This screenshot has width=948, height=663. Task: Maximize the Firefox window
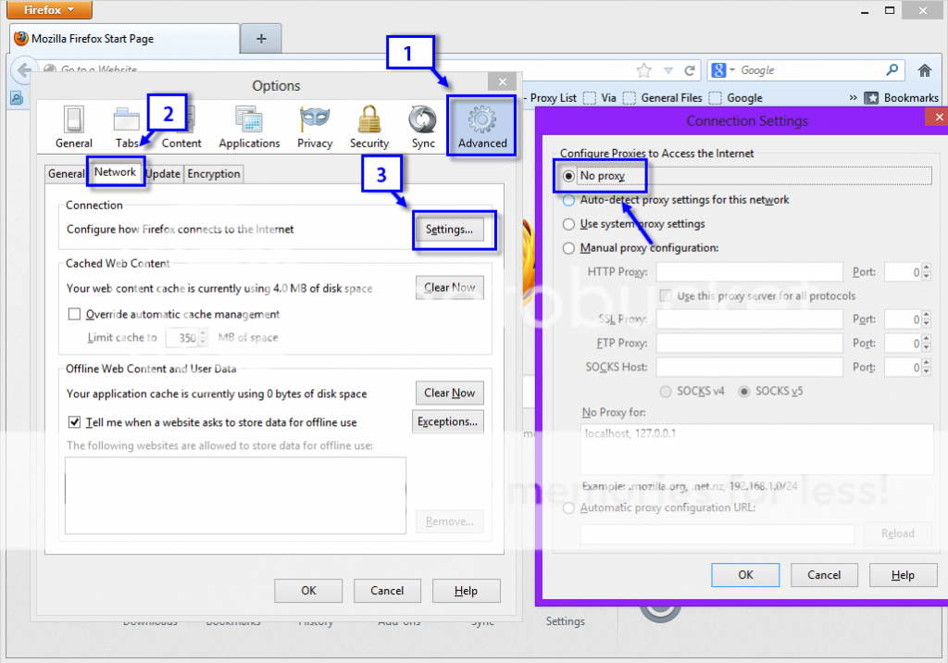pos(890,10)
